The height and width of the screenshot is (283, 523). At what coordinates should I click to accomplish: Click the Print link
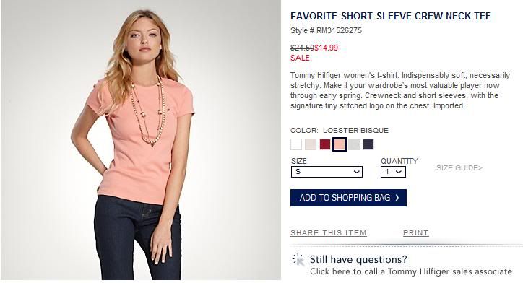pyautogui.click(x=415, y=233)
